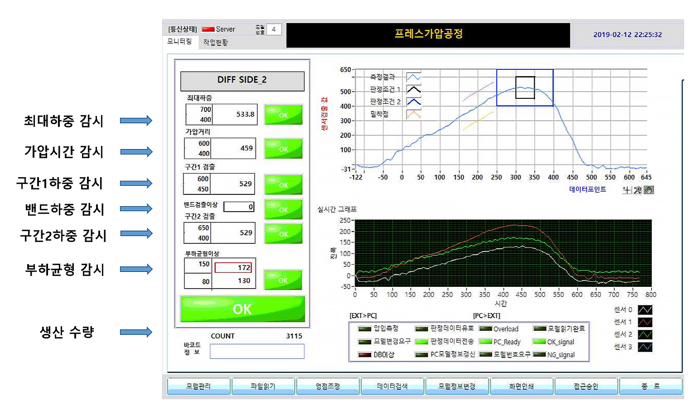699x406 pixels.
Task: Click the 밴드검출이상 value field showing 0
Action: tap(239, 207)
